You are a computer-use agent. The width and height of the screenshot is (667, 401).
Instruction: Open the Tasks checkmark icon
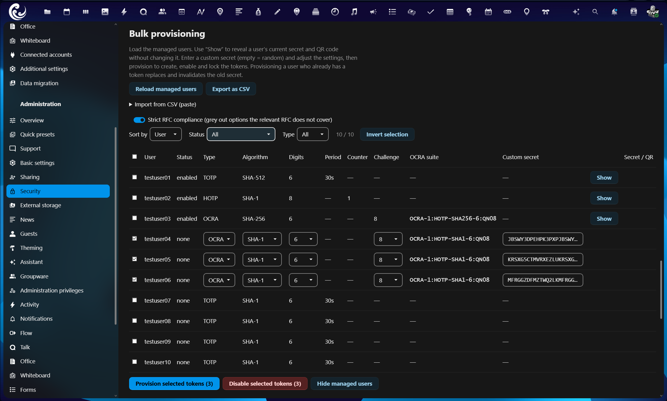pos(431,12)
